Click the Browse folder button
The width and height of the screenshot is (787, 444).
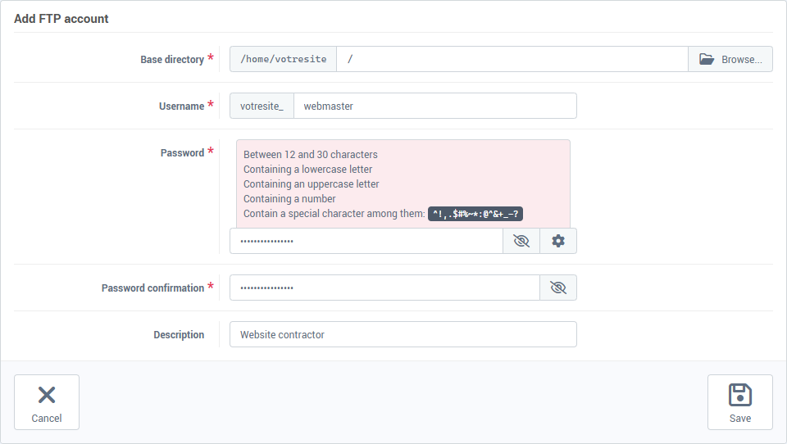(730, 59)
